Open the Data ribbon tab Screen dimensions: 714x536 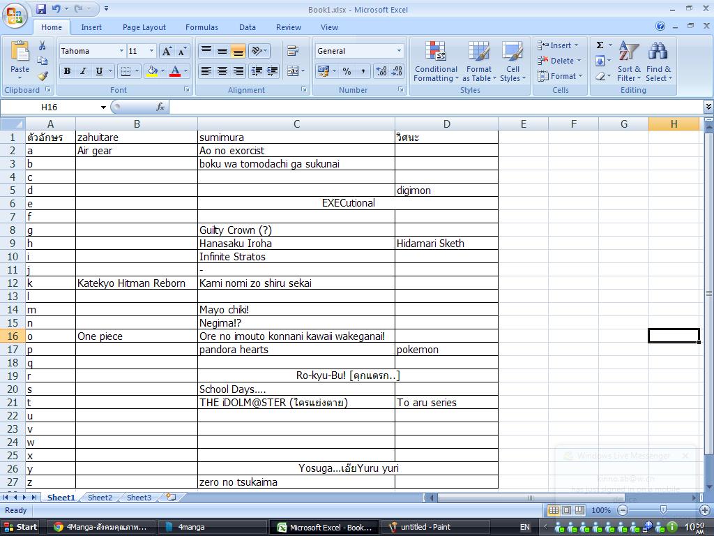point(248,27)
